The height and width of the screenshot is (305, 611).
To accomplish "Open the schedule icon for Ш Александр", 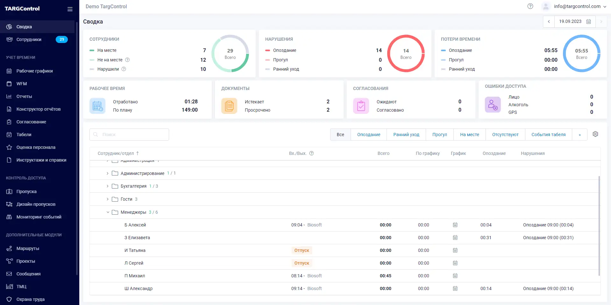I will click(455, 288).
